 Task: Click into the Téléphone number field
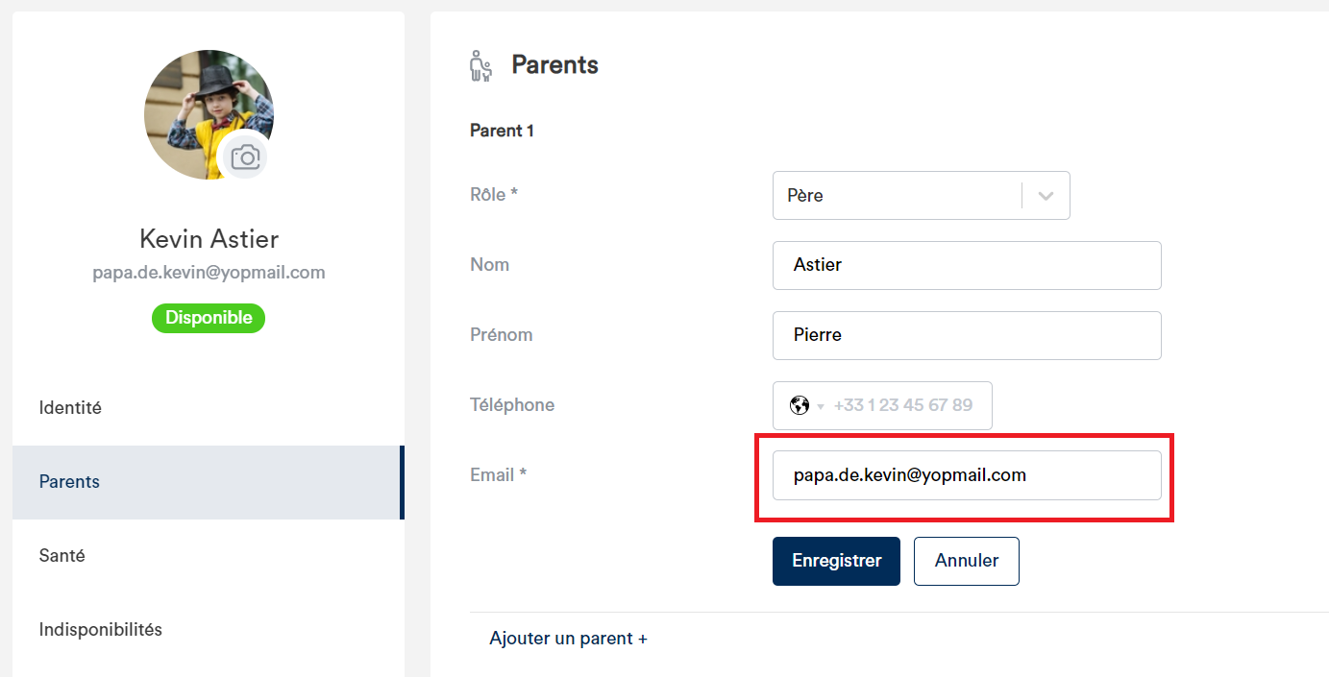pyautogui.click(x=906, y=405)
